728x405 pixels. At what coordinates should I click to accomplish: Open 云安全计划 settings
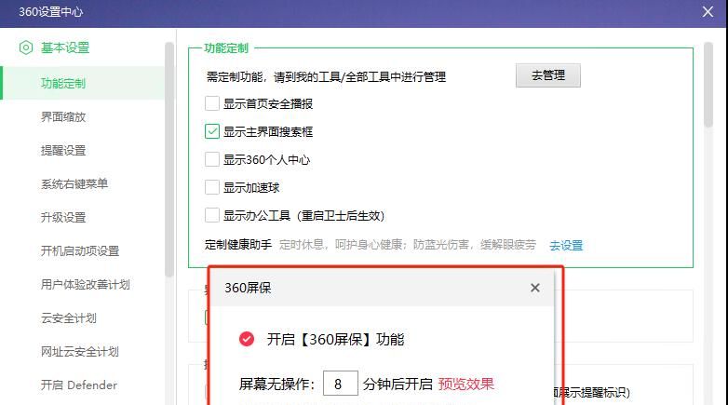tap(69, 318)
